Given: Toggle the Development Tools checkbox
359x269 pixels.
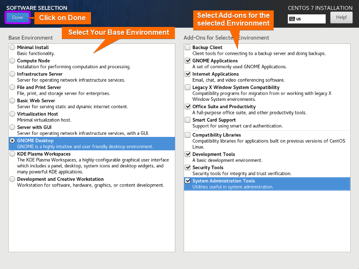Looking at the screenshot, I should pos(188,154).
